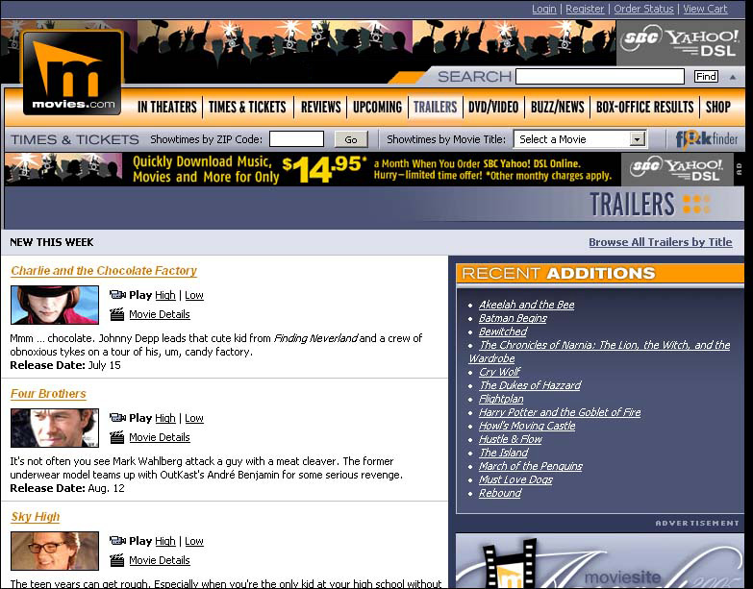Screen dimensions: 753x589
Task: Click the Go button for ZIP showtimes
Action: pyautogui.click(x=351, y=139)
